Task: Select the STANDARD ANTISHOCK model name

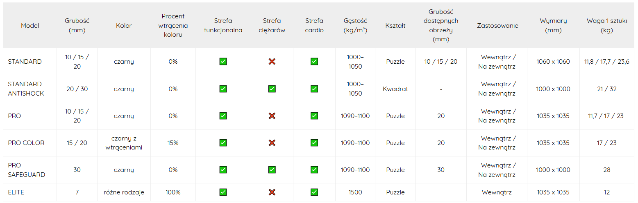Action: point(26,89)
